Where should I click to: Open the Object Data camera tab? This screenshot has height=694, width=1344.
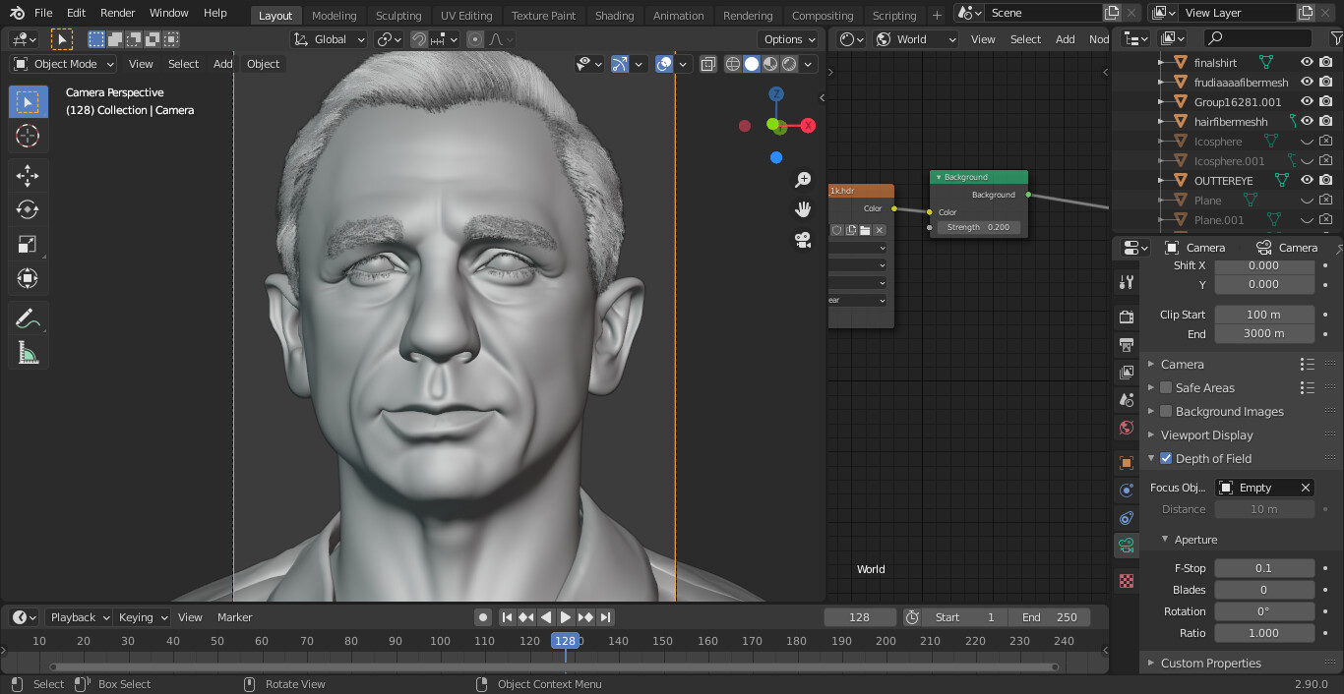[1127, 546]
